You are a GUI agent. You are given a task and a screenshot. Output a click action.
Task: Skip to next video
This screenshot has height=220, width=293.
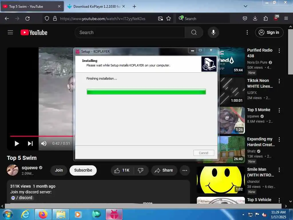(x=30, y=144)
